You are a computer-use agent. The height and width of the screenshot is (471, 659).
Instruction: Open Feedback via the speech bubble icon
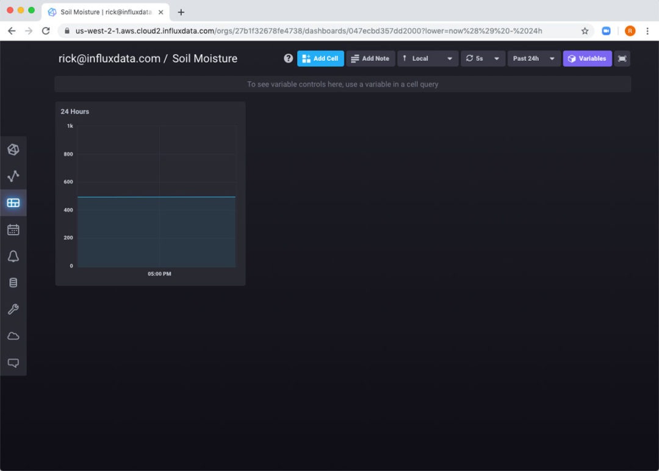(13, 363)
